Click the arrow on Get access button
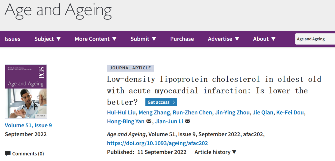Viewport: 335px width, 161px height. (174, 102)
